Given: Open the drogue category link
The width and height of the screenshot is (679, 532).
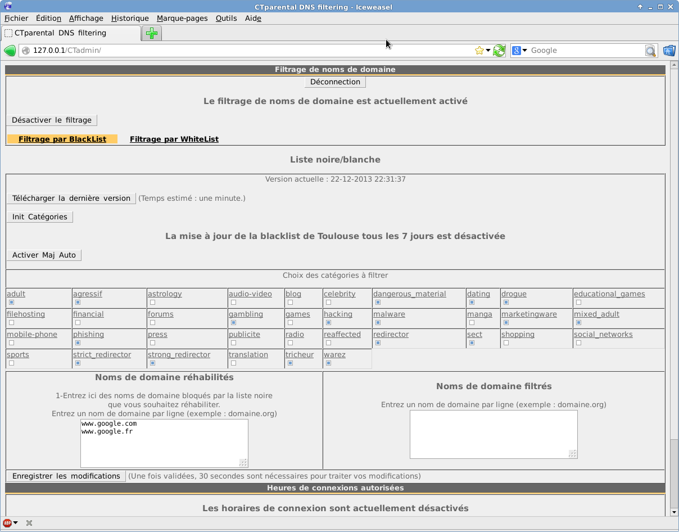Looking at the screenshot, I should (514, 294).
